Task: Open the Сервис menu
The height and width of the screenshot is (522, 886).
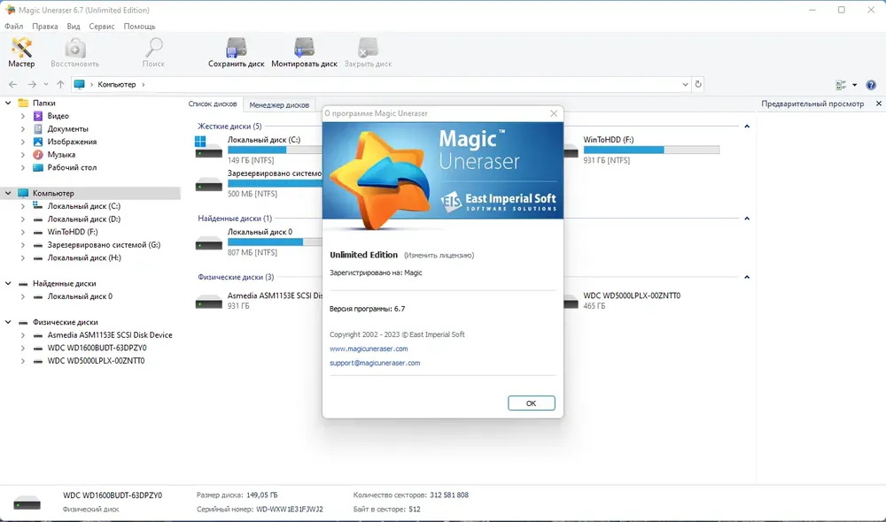Action: 102,27
